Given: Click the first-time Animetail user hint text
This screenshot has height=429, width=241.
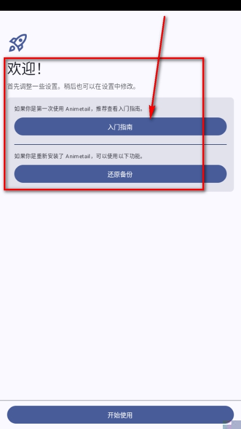Looking at the screenshot, I should click(79, 109).
